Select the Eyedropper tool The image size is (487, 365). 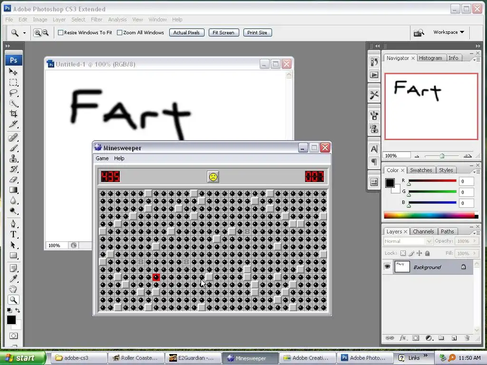click(x=13, y=279)
